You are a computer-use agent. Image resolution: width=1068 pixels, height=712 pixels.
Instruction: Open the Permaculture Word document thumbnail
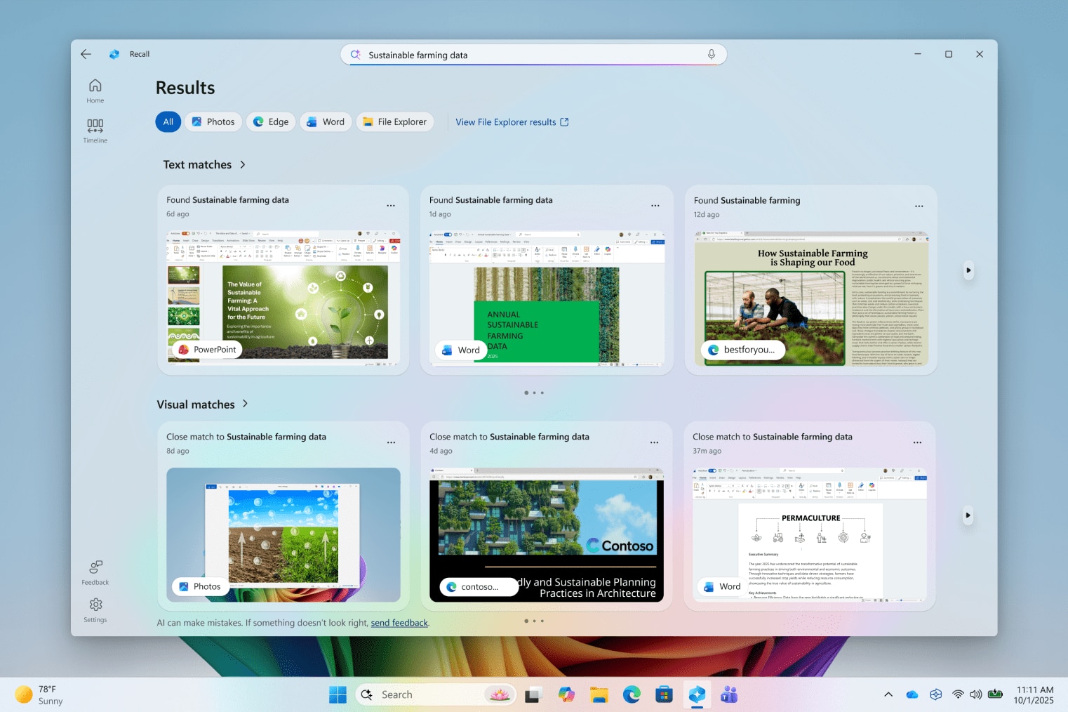point(810,535)
